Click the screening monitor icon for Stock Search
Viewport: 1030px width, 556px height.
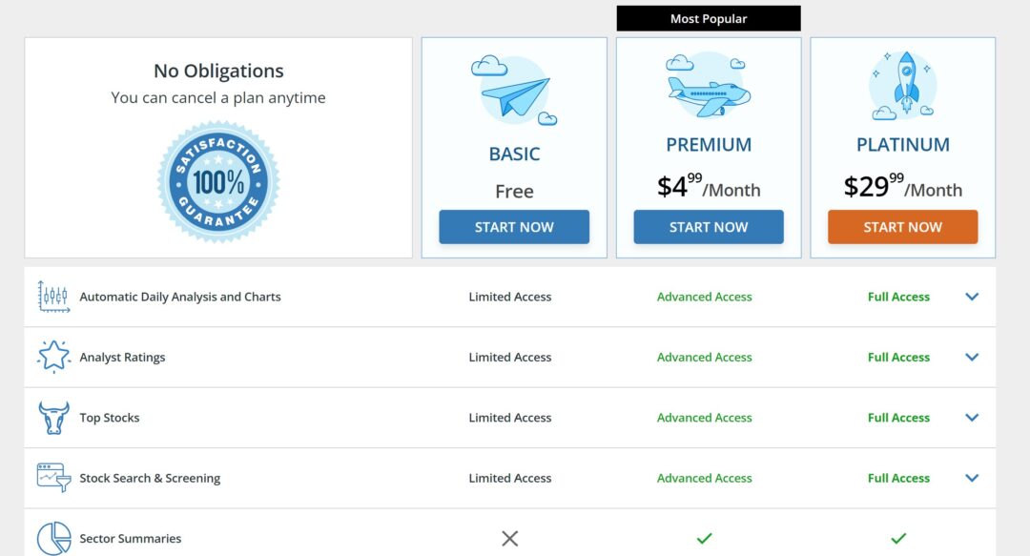[52, 478]
